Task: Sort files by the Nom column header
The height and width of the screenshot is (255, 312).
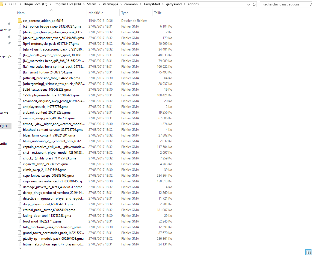Action: 21,13
